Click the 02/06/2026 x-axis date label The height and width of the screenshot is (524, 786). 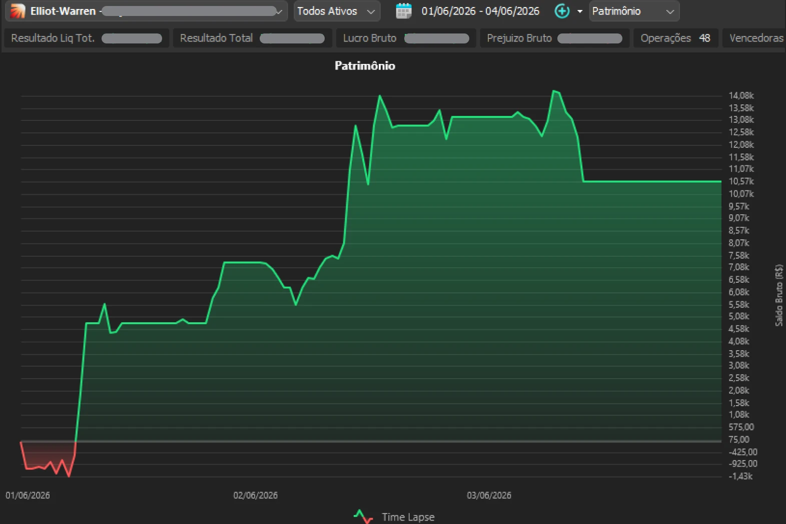(x=255, y=495)
